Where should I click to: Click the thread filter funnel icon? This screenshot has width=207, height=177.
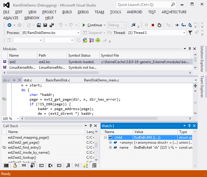coord(190,33)
